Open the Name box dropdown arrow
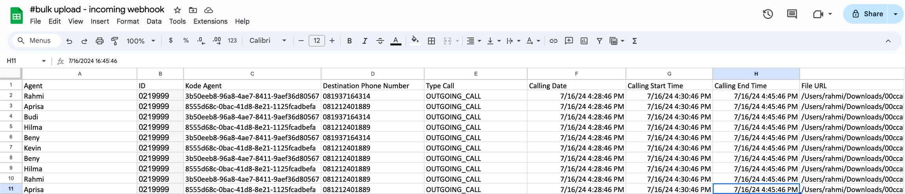Image resolution: width=905 pixels, height=194 pixels. click(x=44, y=61)
